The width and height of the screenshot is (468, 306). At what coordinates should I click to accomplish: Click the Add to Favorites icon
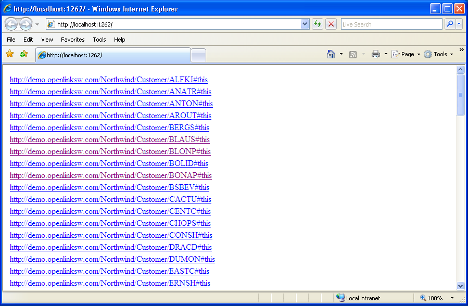tap(23, 54)
